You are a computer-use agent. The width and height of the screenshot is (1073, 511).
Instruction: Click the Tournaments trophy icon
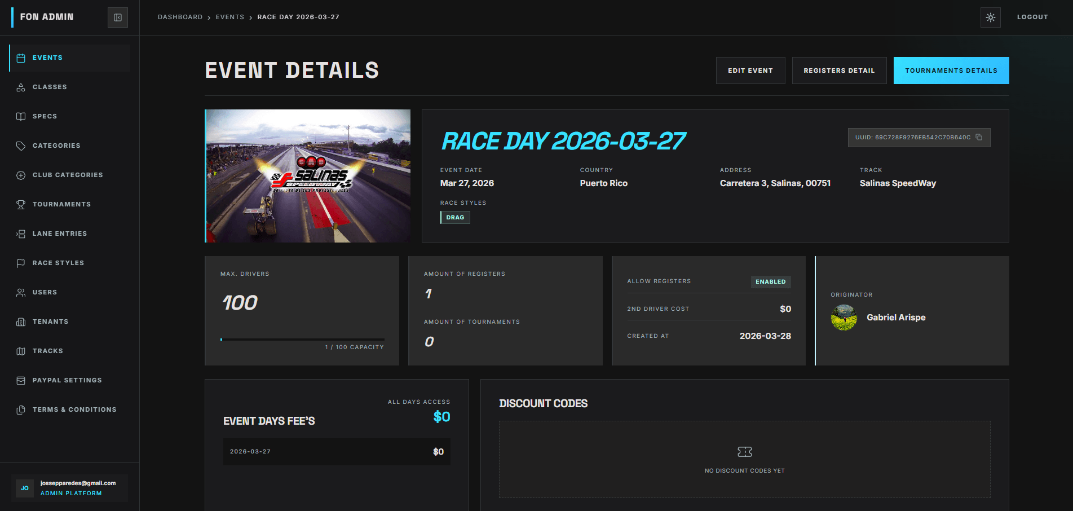21,205
